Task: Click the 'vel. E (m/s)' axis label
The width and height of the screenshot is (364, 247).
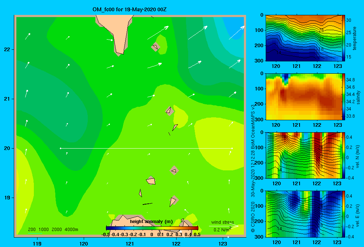Action: pos(357,215)
